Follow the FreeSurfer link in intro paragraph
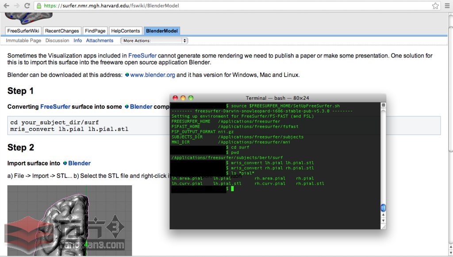Screen dimensions: 453x257 pos(142,55)
